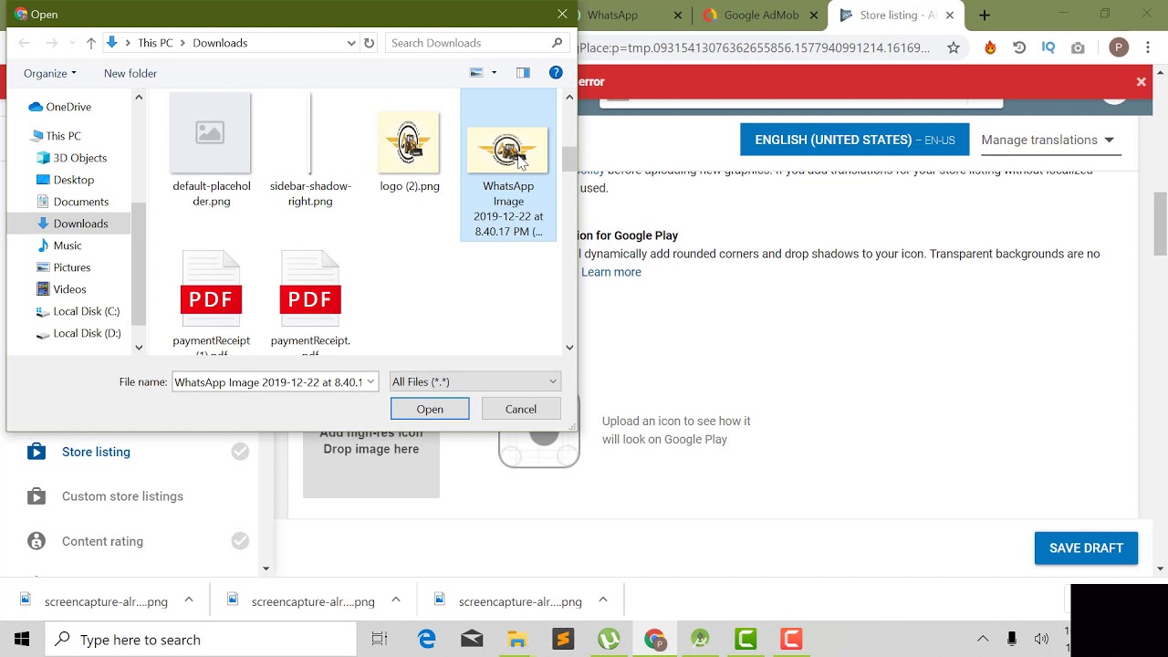Select sidebar-shadow-right.png file
1168x657 pixels.
click(310, 151)
